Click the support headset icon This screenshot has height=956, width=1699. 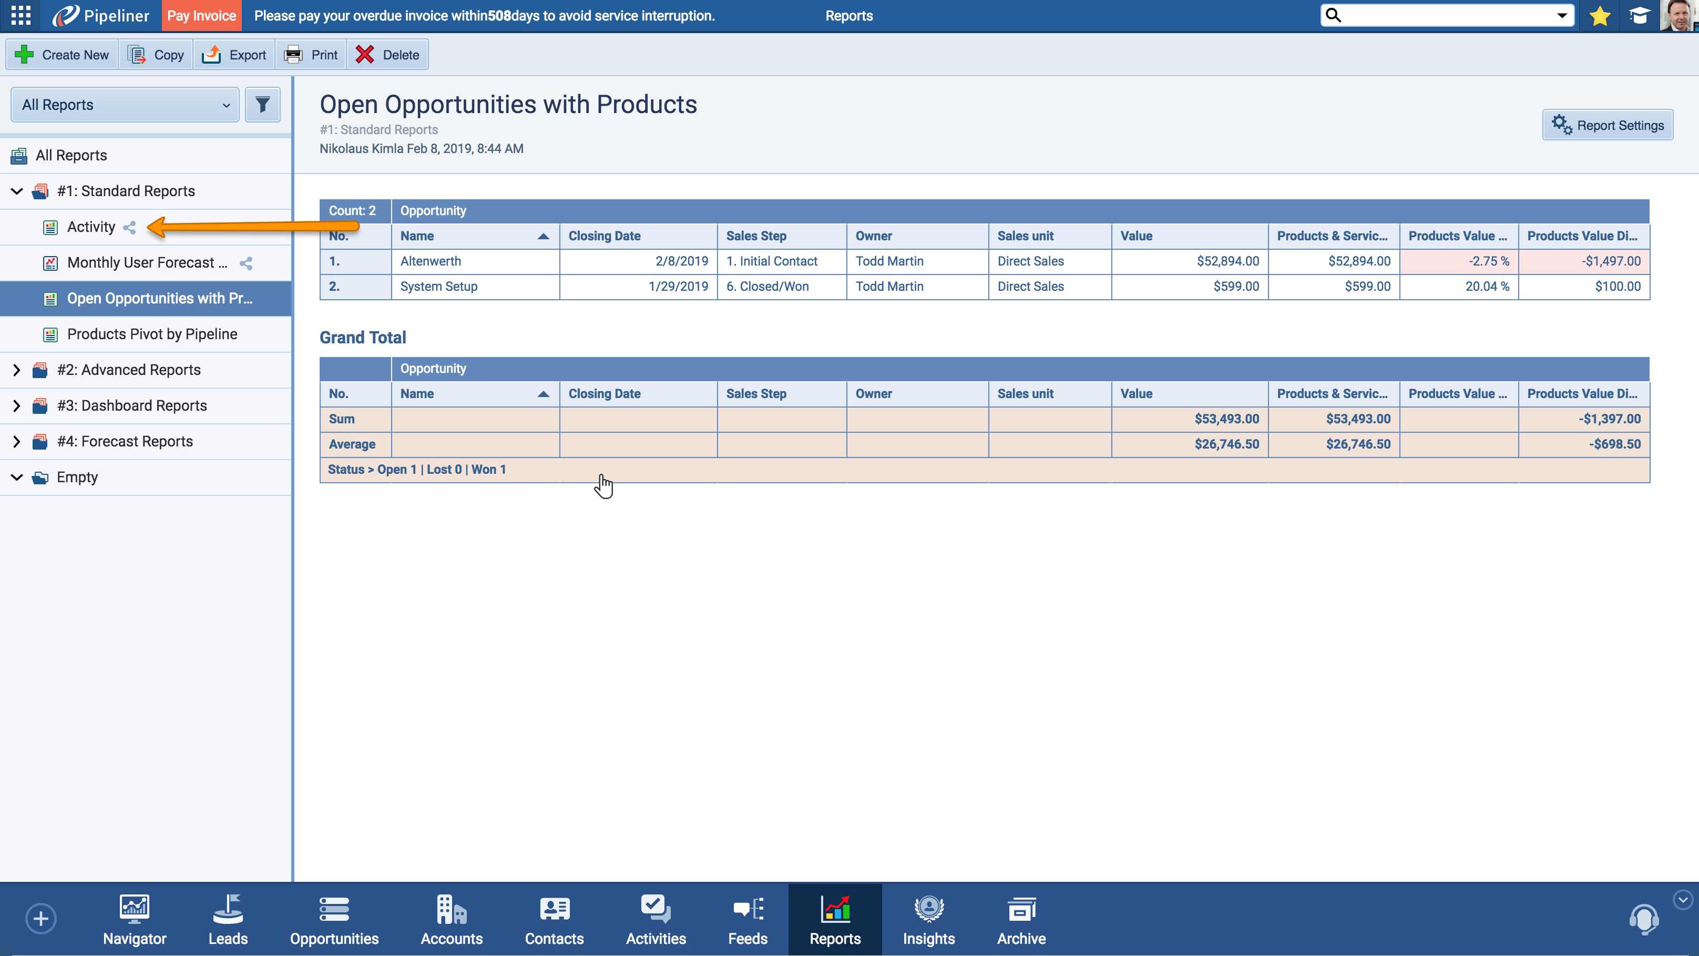coord(1644,919)
